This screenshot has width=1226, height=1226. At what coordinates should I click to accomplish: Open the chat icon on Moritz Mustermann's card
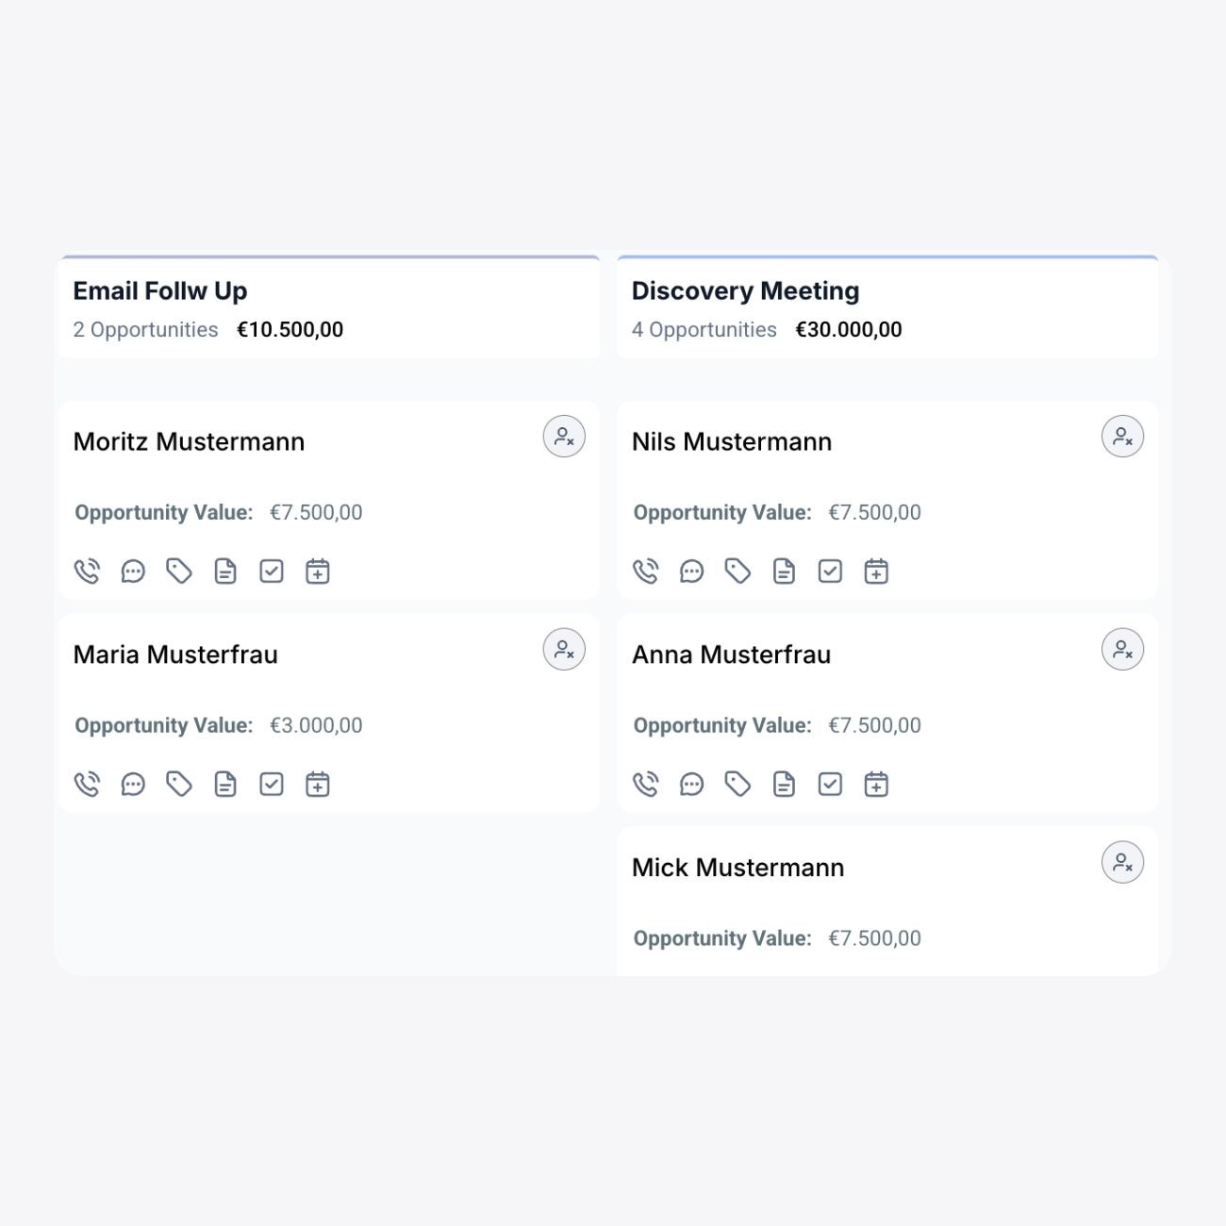[x=133, y=571]
